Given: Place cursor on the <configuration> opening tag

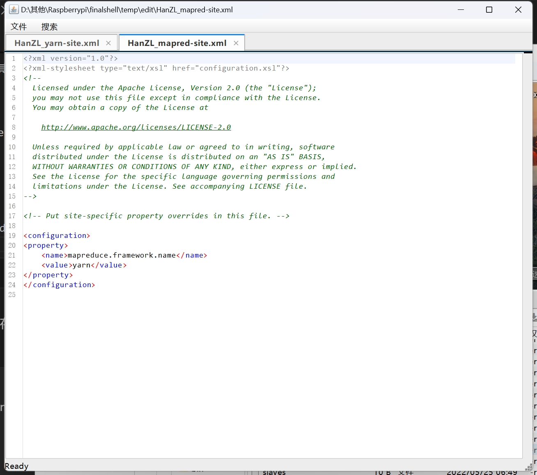Looking at the screenshot, I should click(57, 235).
